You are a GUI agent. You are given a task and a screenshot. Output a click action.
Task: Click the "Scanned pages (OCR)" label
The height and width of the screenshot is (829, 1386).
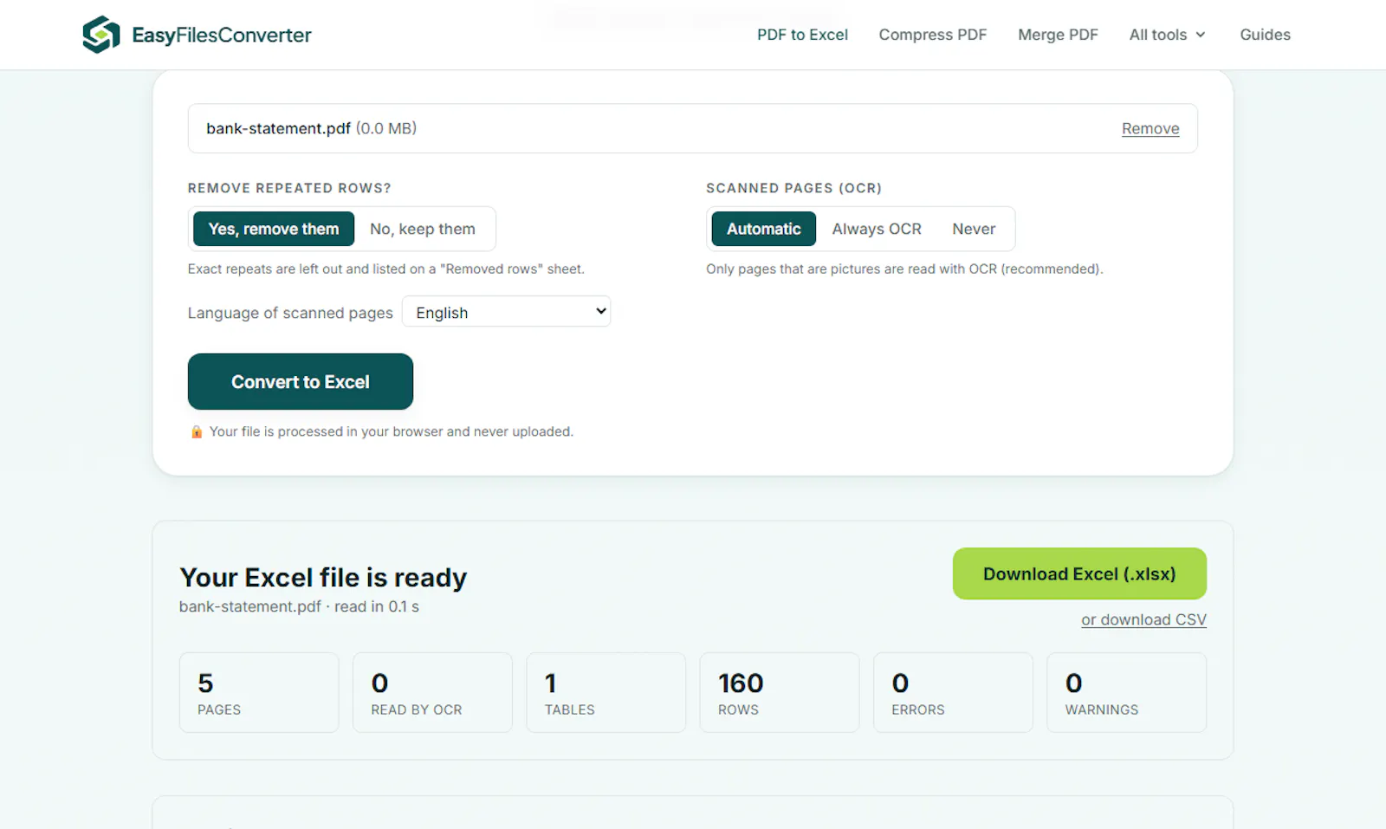793,188
